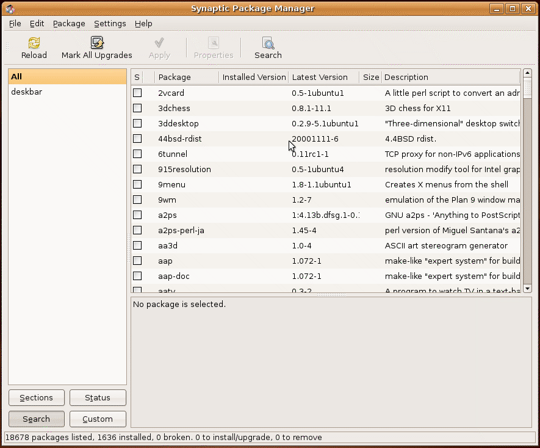Click version 20001111-6 cell
The image size is (540, 448).
point(315,139)
